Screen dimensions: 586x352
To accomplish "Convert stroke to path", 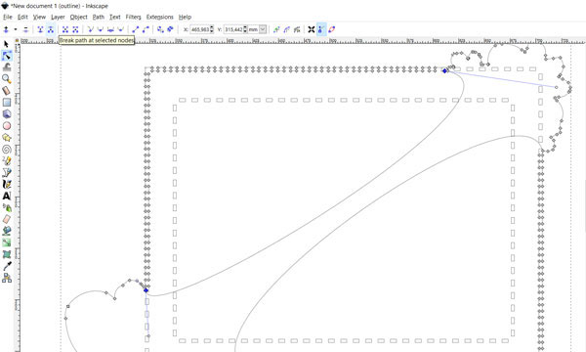I will (x=170, y=29).
